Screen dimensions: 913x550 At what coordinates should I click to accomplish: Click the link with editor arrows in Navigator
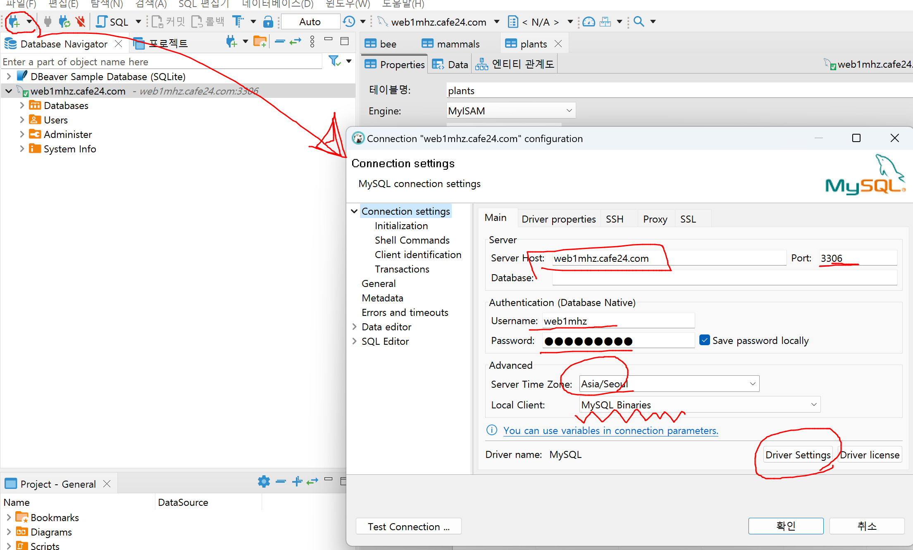click(x=296, y=41)
